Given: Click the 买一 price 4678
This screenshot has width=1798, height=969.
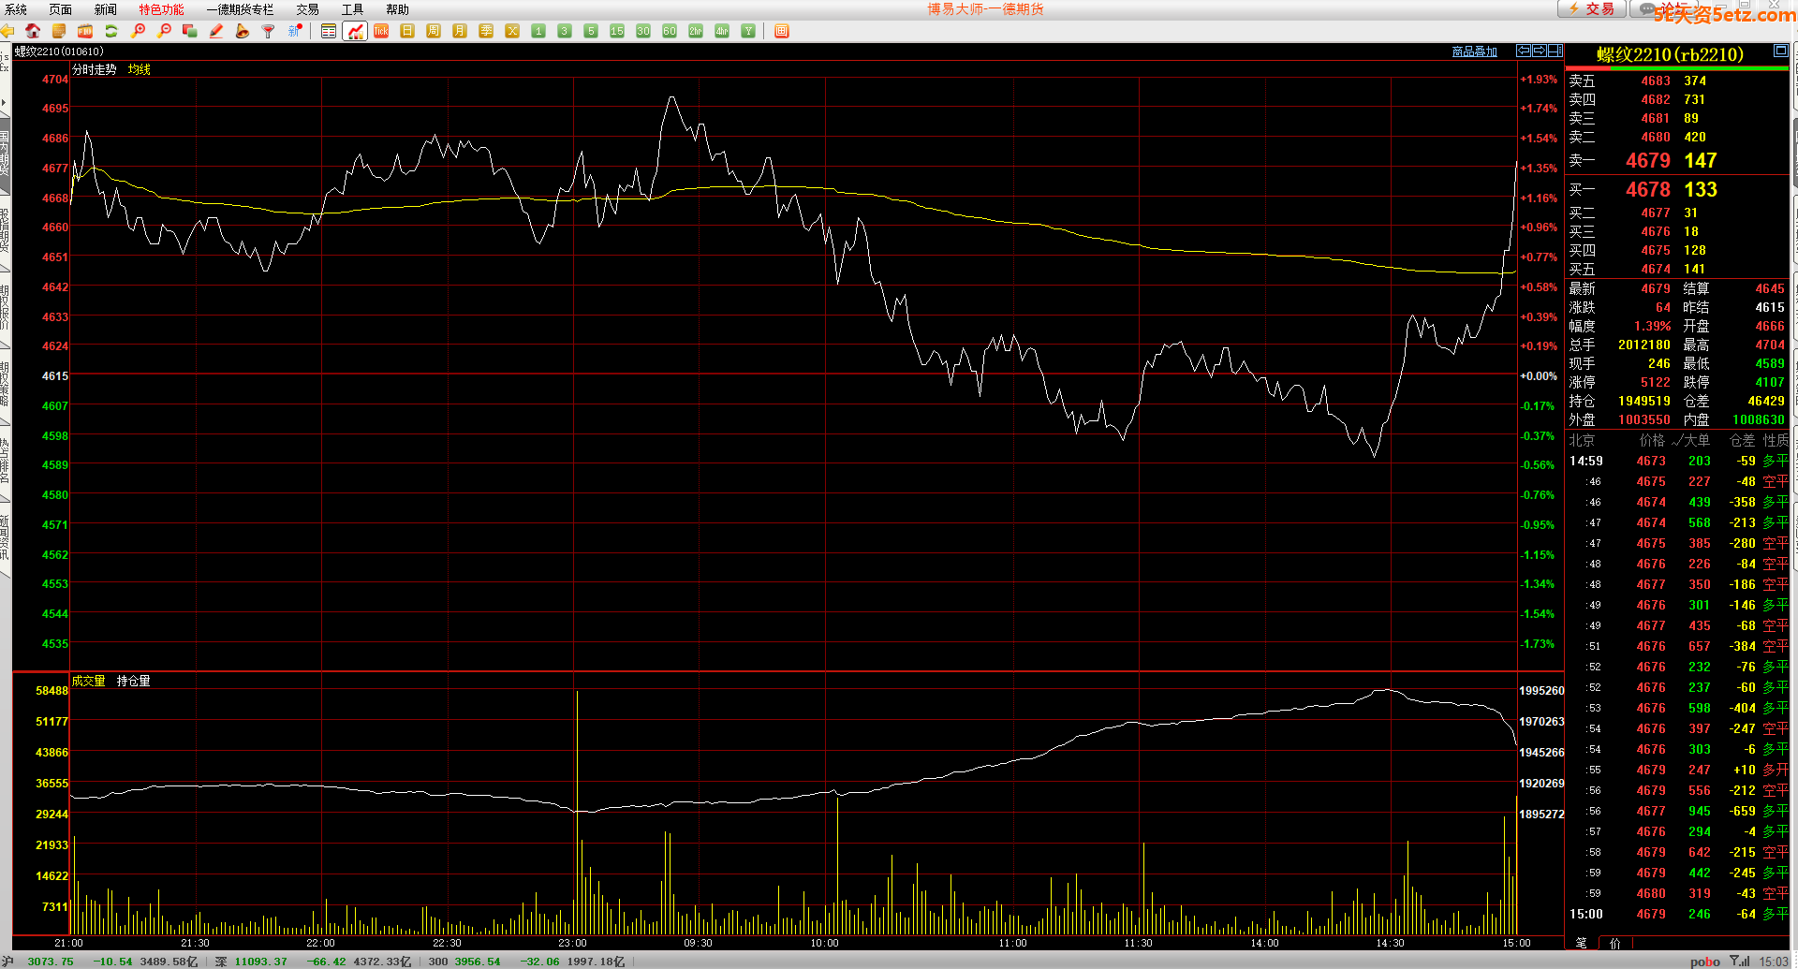Looking at the screenshot, I should 1648,190.
